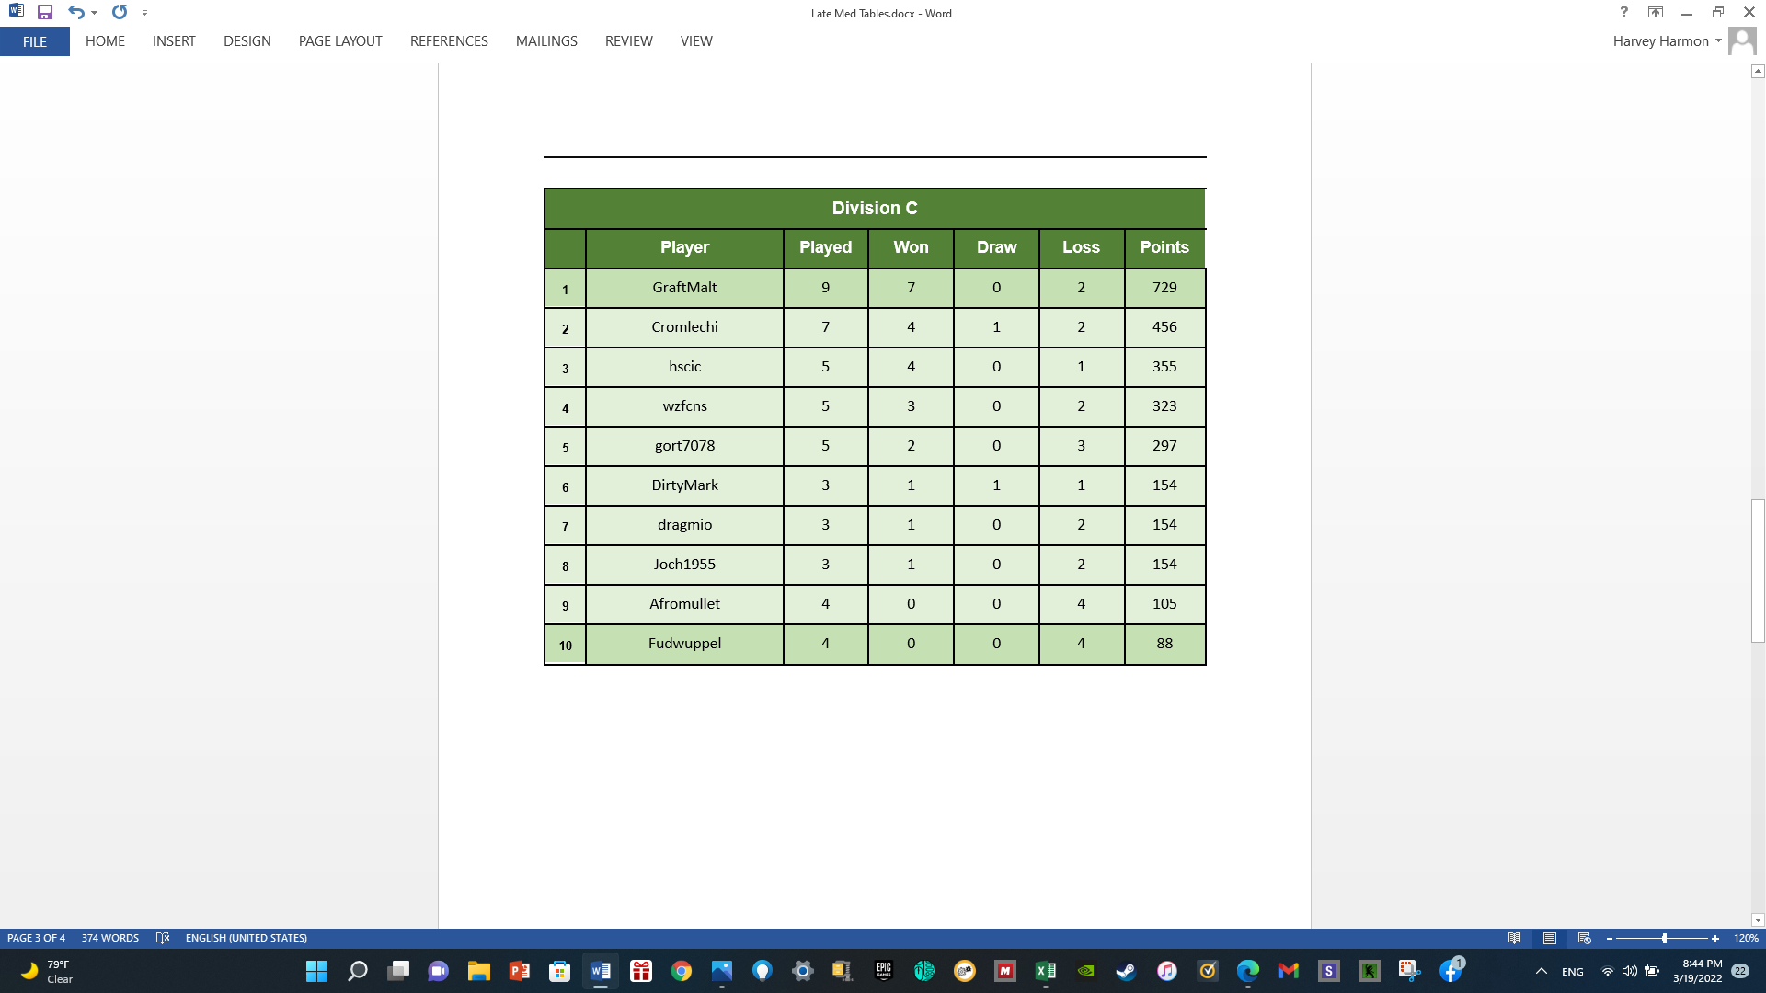Switch to Read Mode view
The width and height of the screenshot is (1766, 993).
coord(1515,938)
